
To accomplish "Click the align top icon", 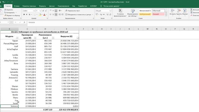I will [x=50, y=11].
